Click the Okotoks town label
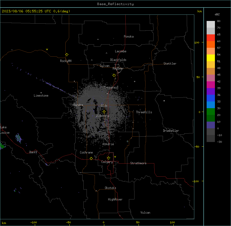Image resolution: width=231 pixels, height=226 pixels. click(110, 188)
